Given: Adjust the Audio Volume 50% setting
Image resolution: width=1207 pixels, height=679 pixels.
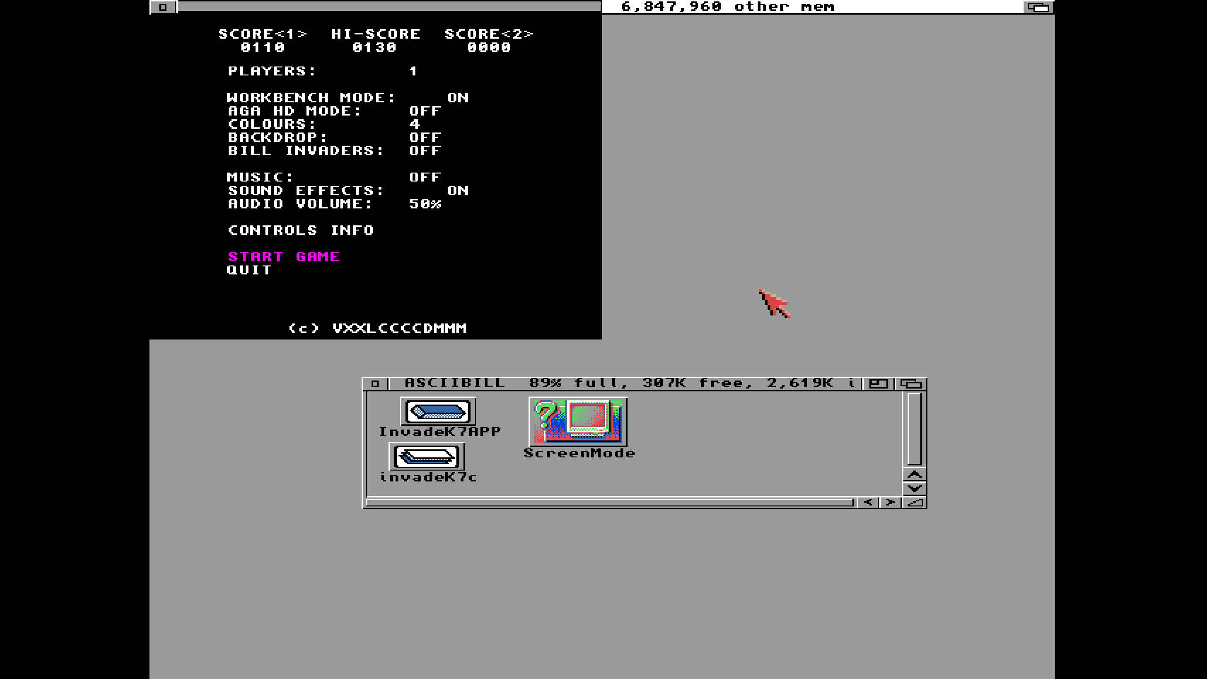Looking at the screenshot, I should 425,204.
